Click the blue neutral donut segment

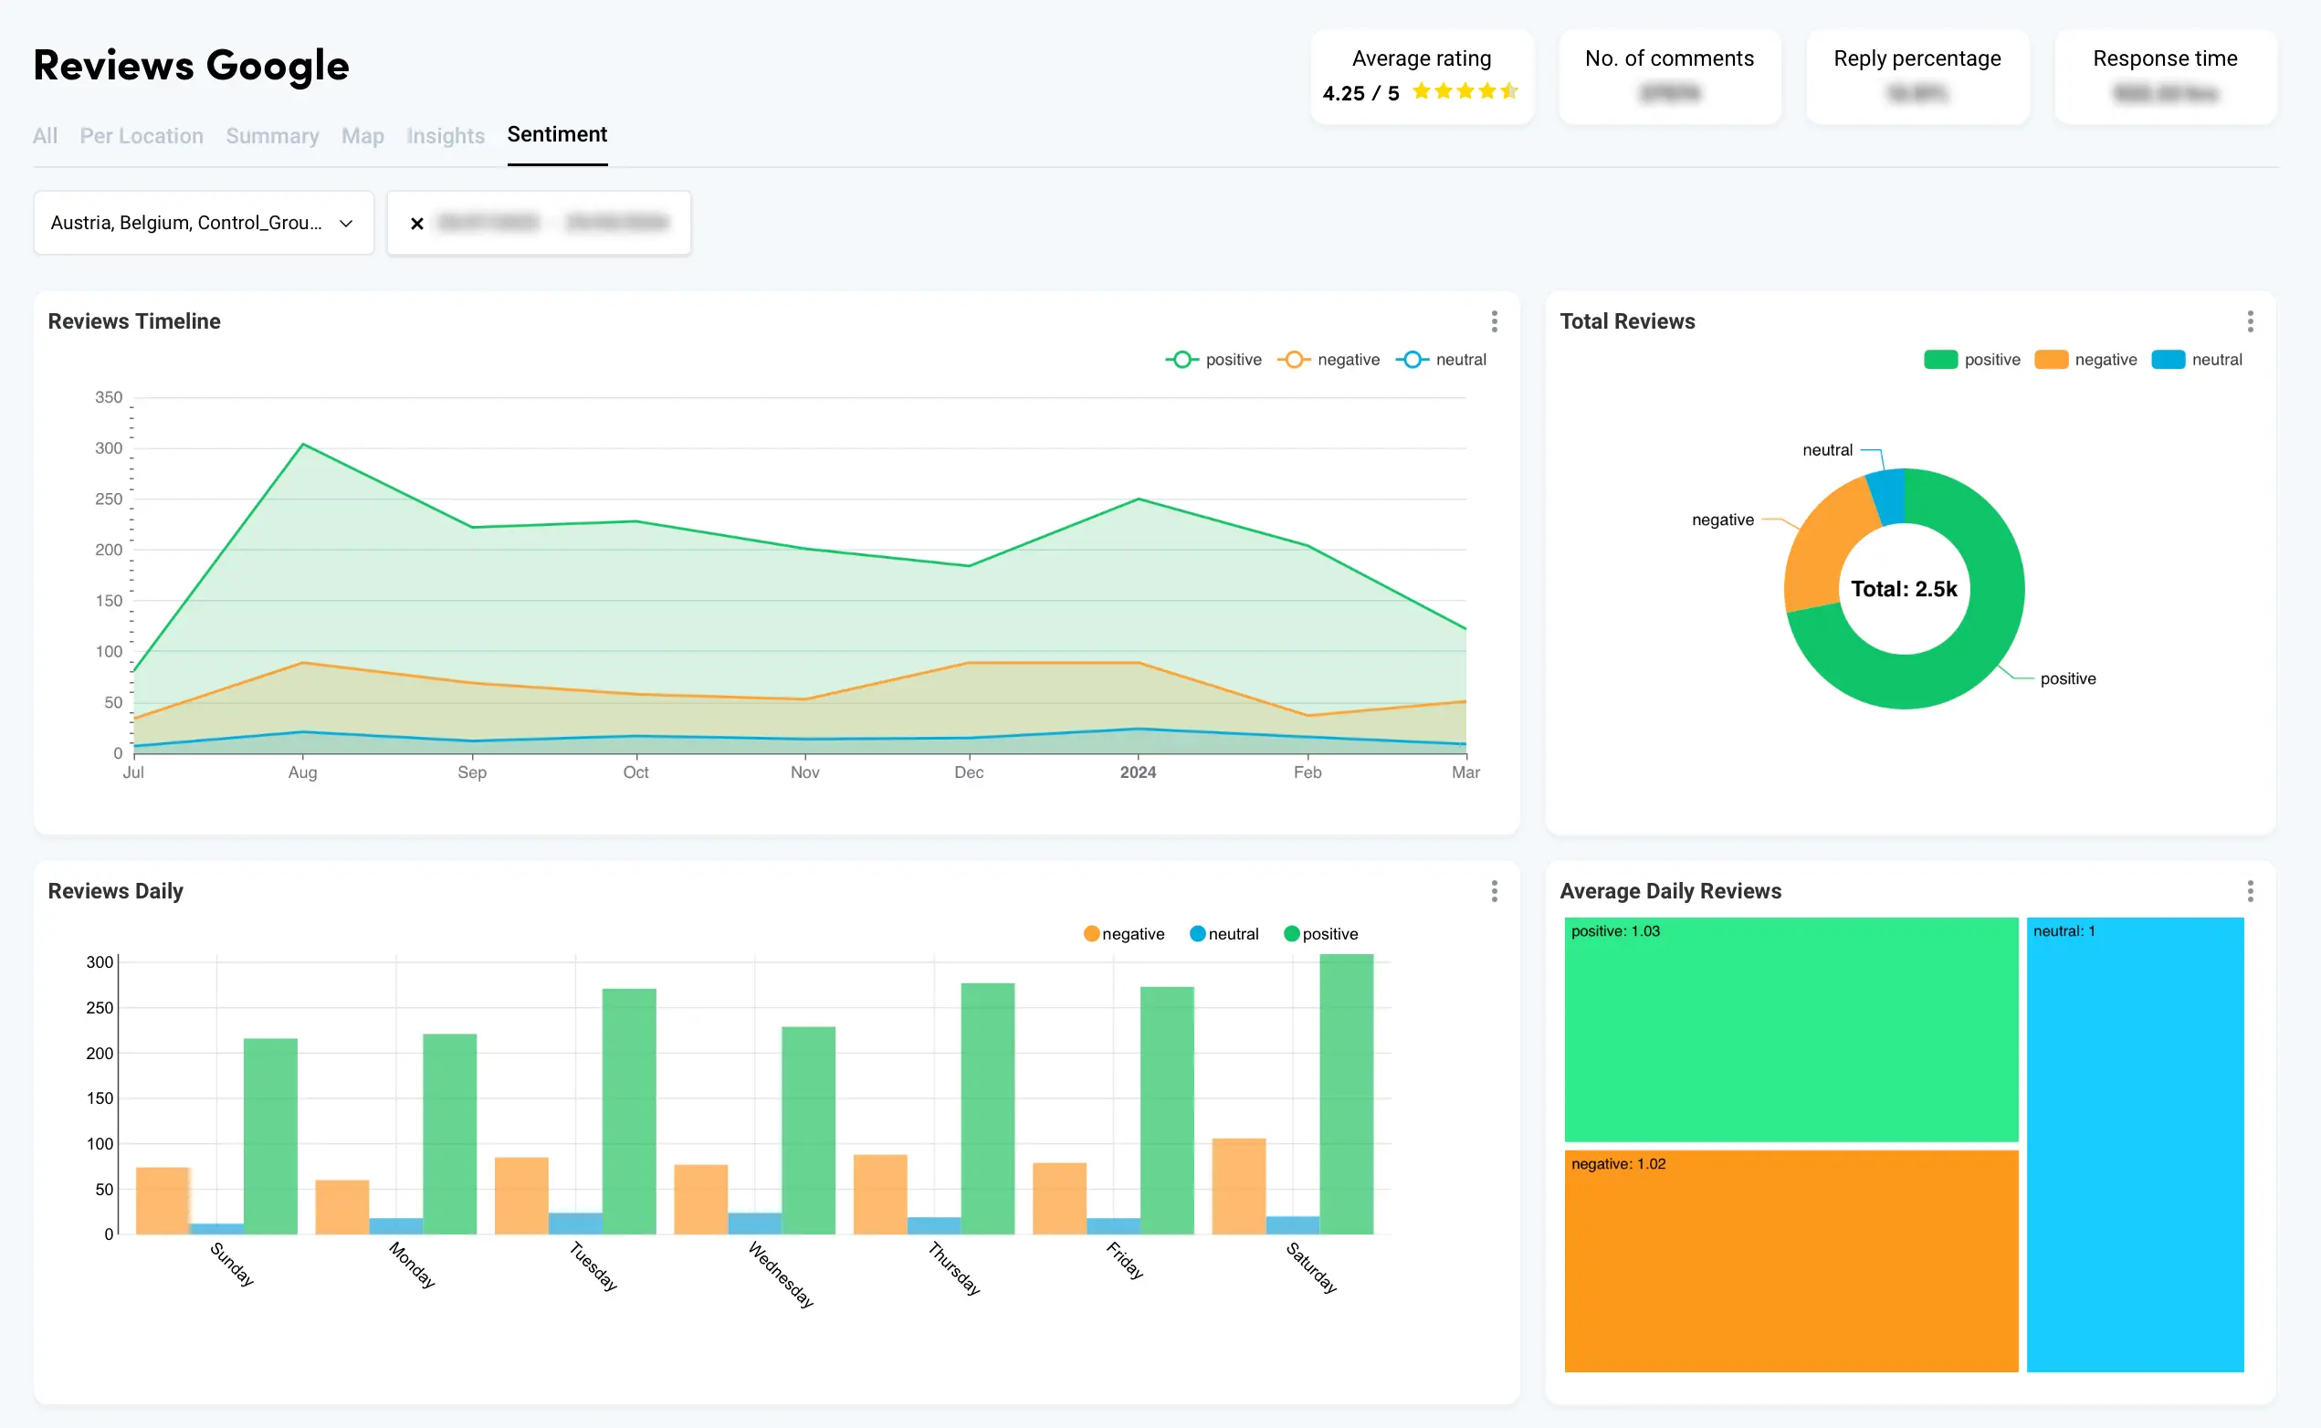pos(1889,496)
